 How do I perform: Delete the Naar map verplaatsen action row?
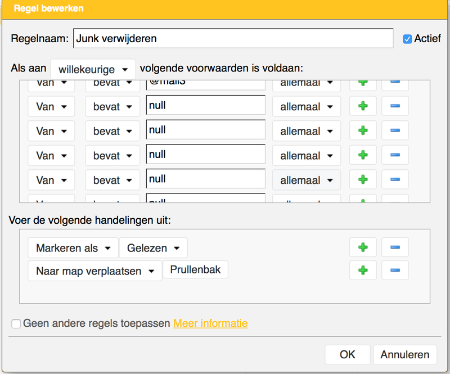click(x=395, y=271)
